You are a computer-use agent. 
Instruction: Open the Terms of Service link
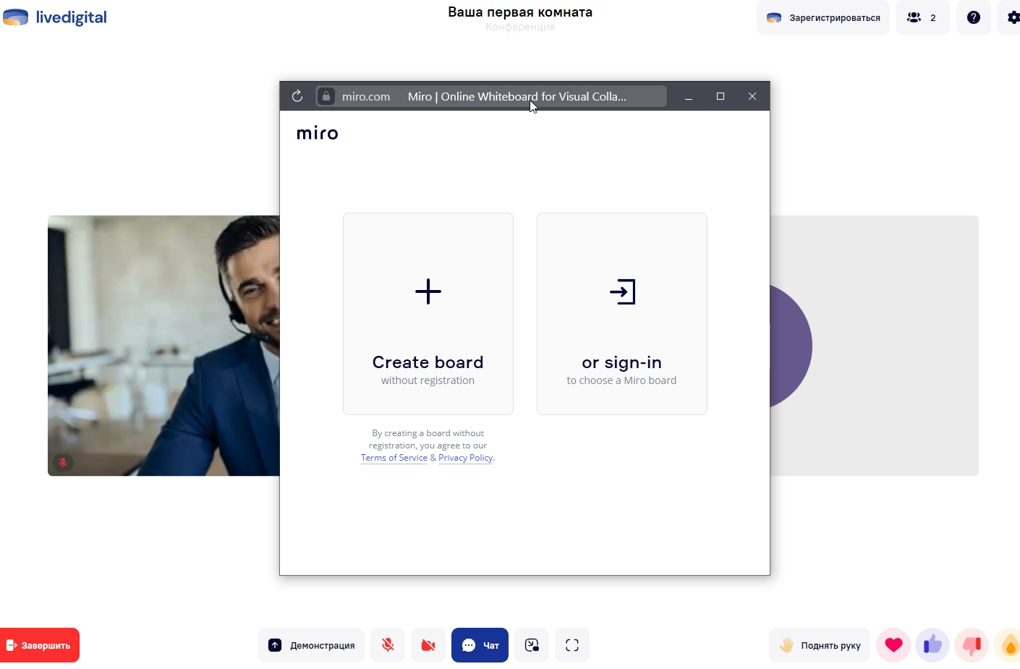pyautogui.click(x=394, y=458)
